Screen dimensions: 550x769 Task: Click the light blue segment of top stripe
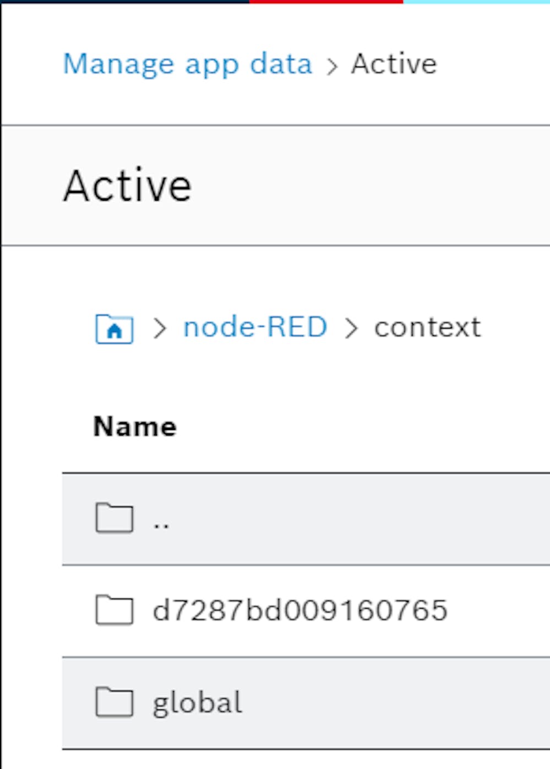476,2
